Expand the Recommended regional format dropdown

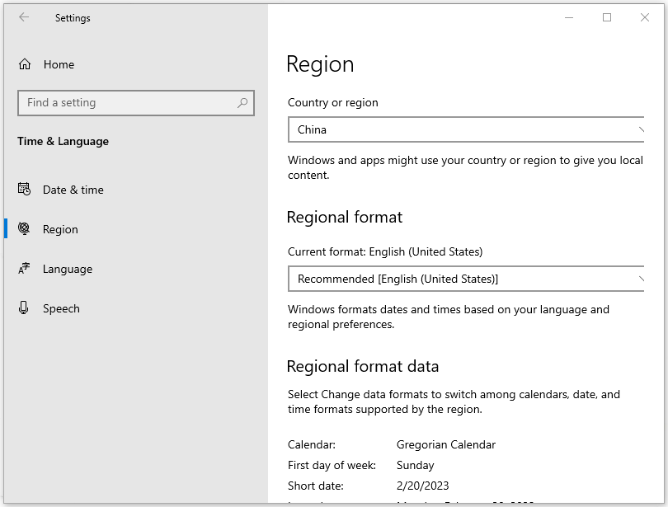click(466, 279)
